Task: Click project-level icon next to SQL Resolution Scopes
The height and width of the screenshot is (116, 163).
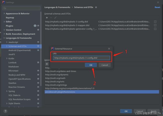Action: click(38, 99)
